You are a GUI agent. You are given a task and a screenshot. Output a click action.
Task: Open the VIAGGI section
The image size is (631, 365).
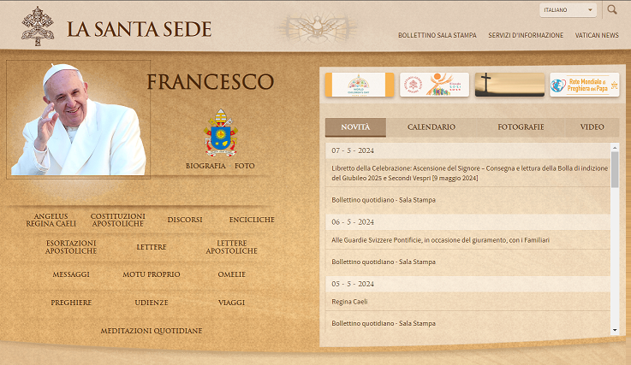pos(232,303)
